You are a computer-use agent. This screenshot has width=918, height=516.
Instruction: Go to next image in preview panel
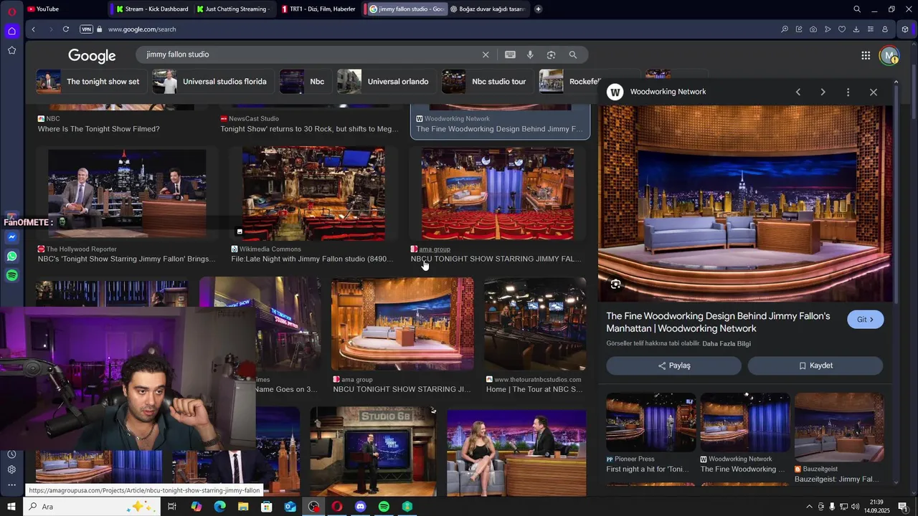coord(823,92)
